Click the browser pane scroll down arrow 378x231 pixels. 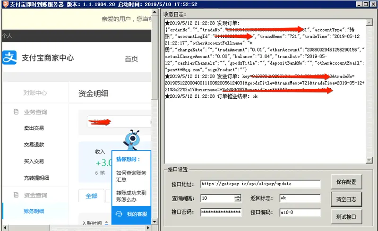coord(155,222)
